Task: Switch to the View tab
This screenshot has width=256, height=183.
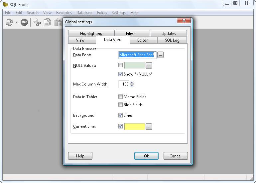Action: click(x=82, y=40)
